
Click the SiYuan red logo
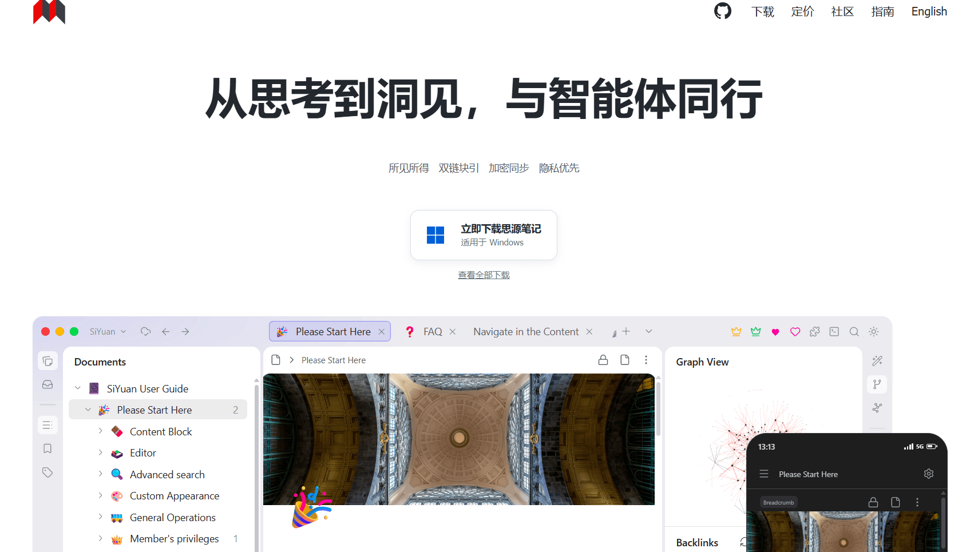click(x=49, y=11)
